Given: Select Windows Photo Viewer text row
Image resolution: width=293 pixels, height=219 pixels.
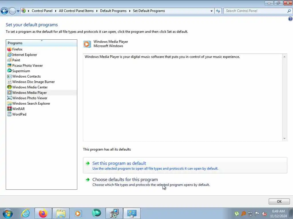Looking at the screenshot, I should click(x=30, y=98).
